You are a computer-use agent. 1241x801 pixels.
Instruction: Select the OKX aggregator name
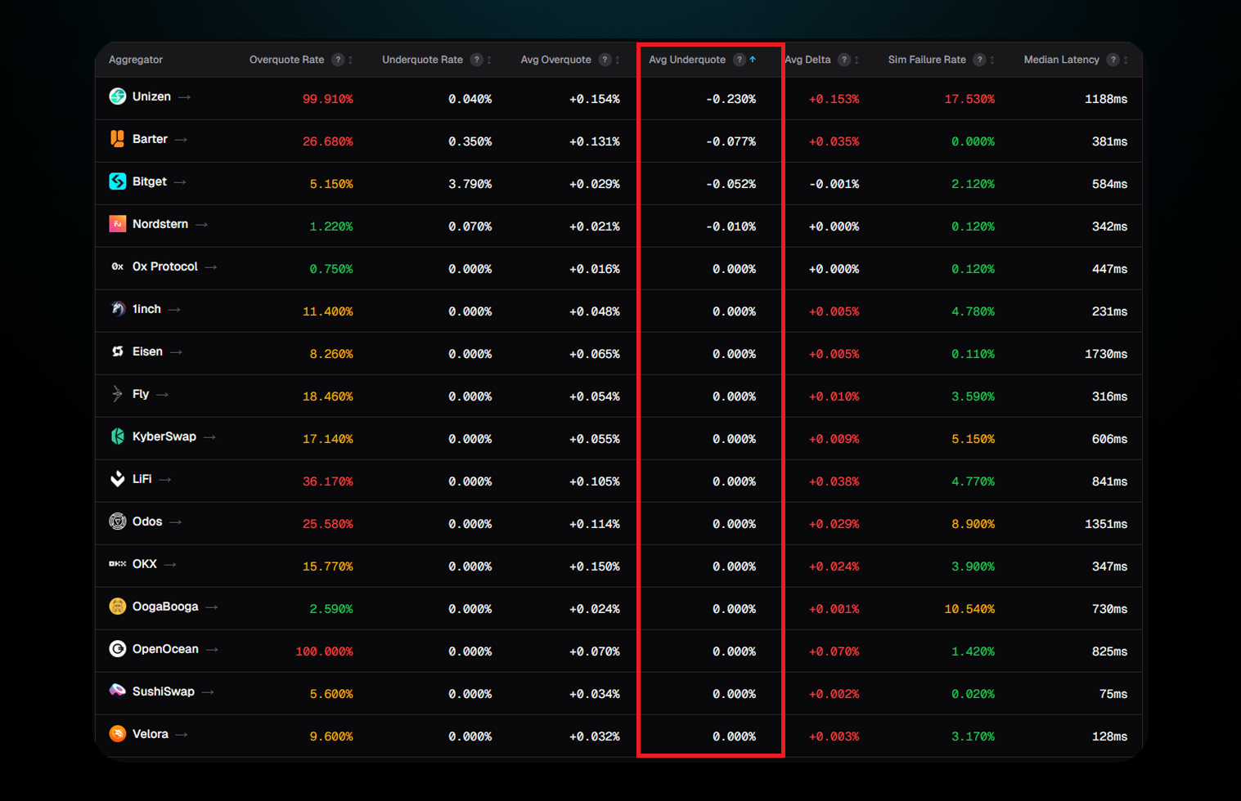[145, 564]
